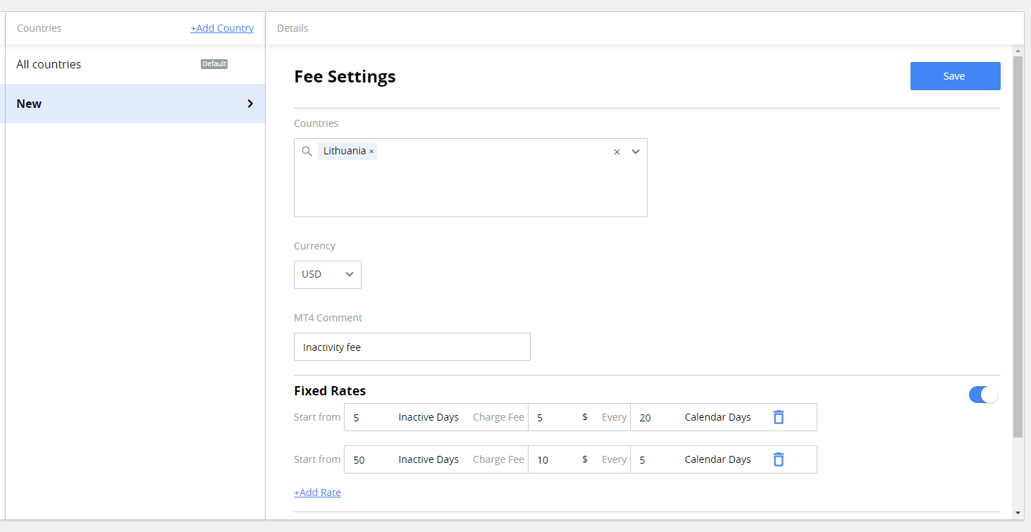Switch to the Details tab
The image size is (1031, 532).
click(292, 27)
